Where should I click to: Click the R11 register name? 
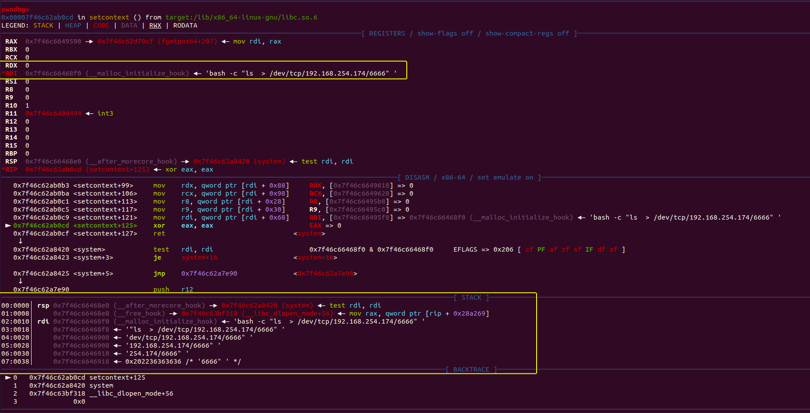[11, 113]
